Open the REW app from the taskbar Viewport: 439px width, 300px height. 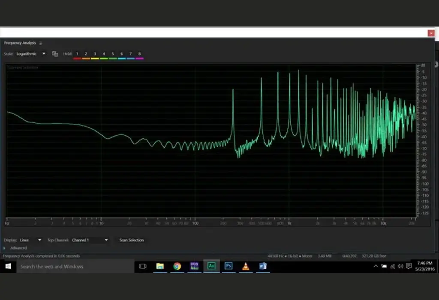[x=194, y=266]
